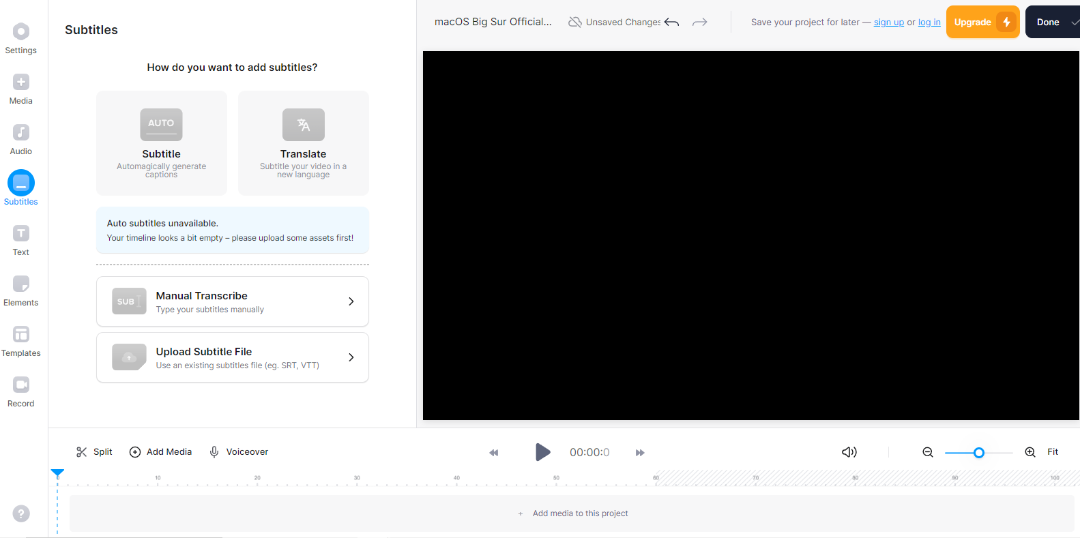
Task: Skip backward with rewind button
Action: tap(494, 453)
